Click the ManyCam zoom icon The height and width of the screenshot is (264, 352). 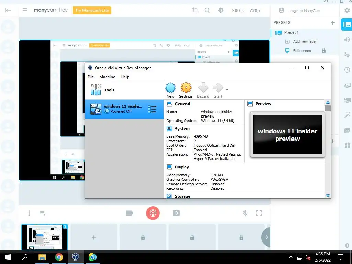click(x=207, y=10)
